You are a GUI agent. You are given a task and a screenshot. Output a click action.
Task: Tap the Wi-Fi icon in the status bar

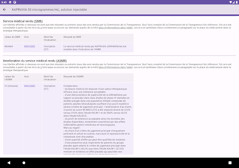pos(231,2)
